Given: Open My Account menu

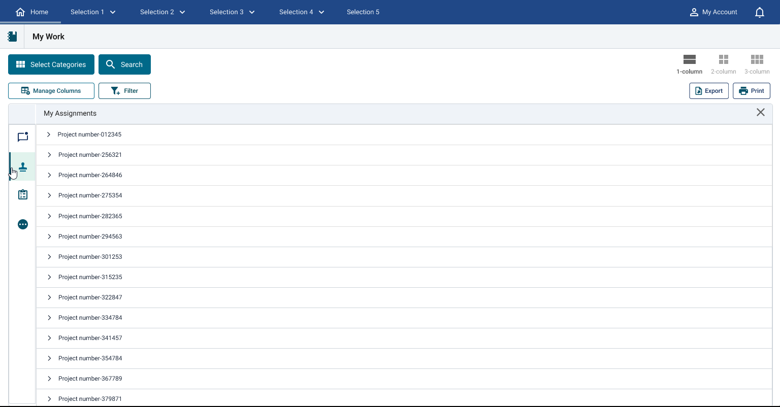Looking at the screenshot, I should (x=713, y=12).
